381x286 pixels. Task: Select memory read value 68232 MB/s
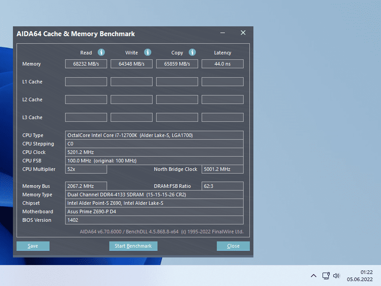pos(86,64)
